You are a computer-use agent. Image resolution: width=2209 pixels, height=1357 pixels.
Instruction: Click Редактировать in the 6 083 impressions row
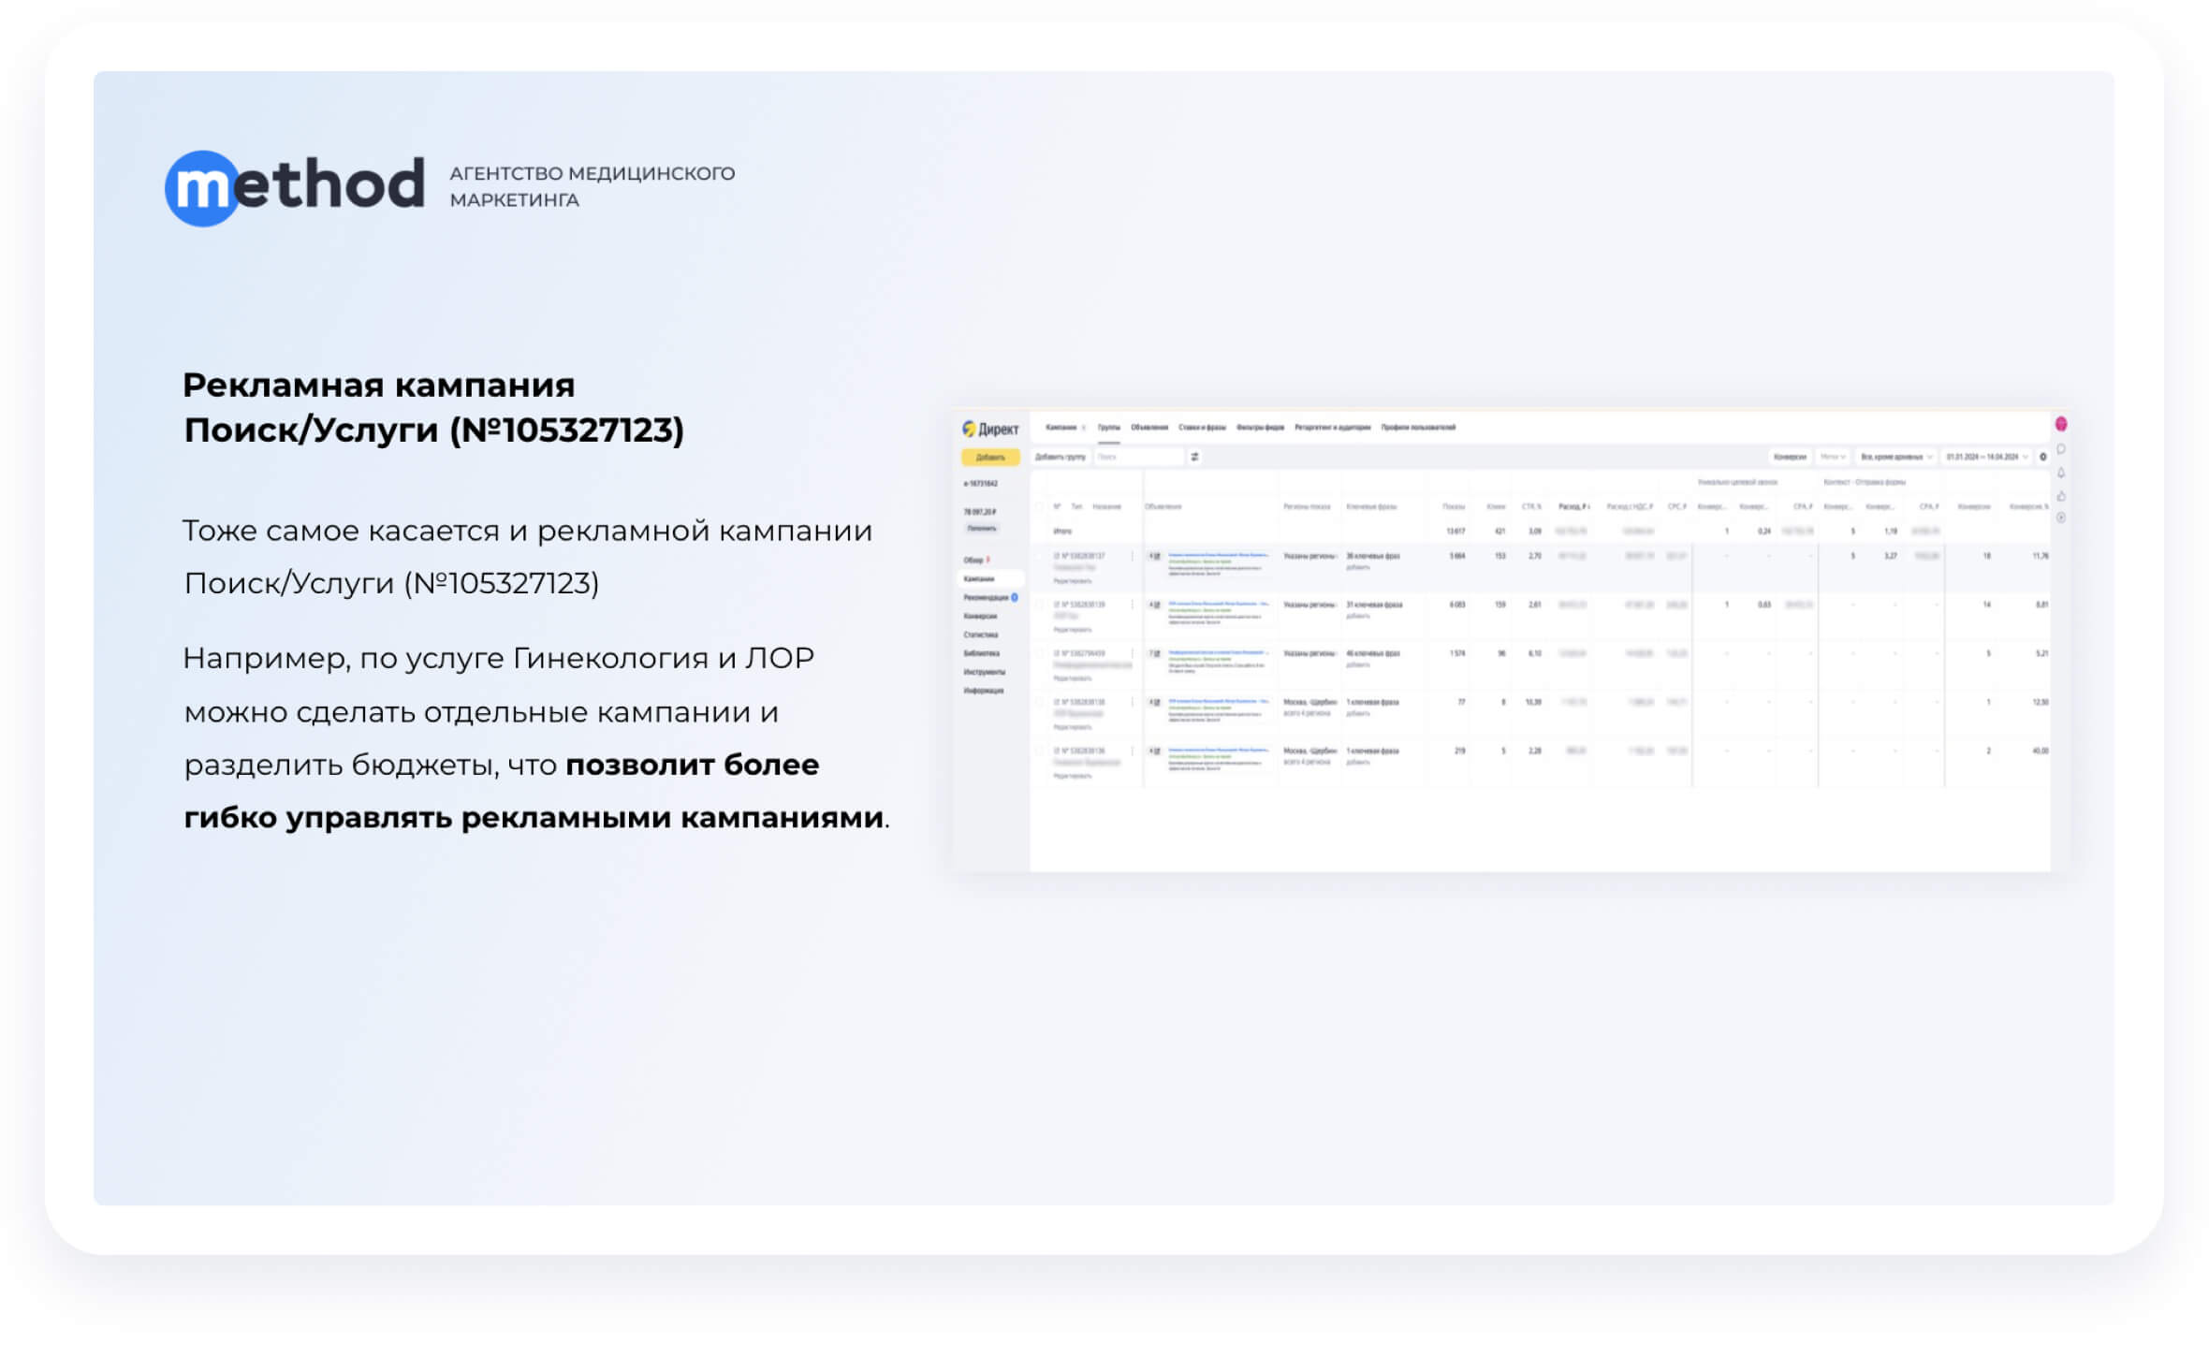(x=1072, y=630)
